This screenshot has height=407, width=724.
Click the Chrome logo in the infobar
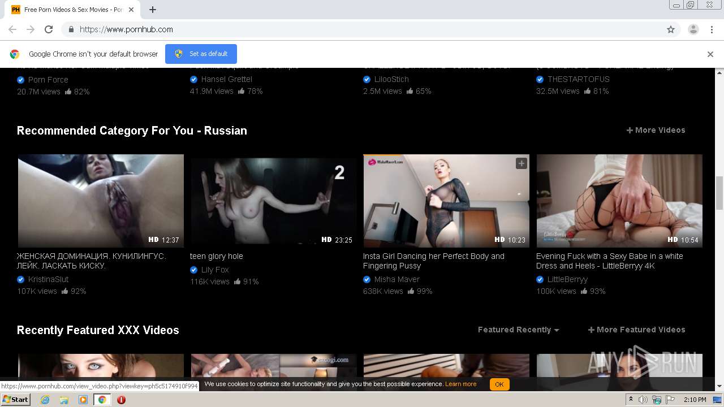tap(15, 54)
